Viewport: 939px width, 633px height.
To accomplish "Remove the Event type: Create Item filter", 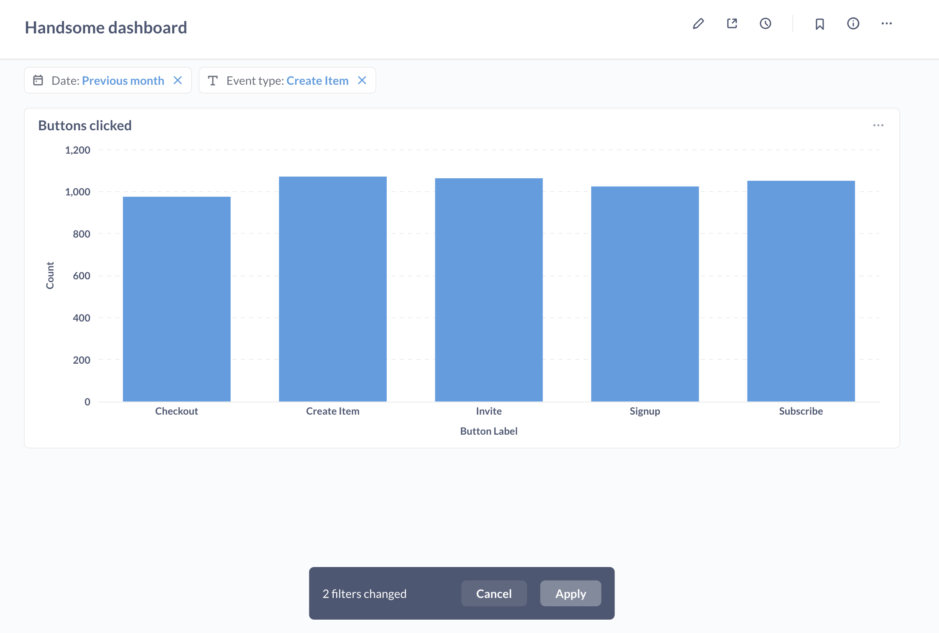I will pos(362,80).
